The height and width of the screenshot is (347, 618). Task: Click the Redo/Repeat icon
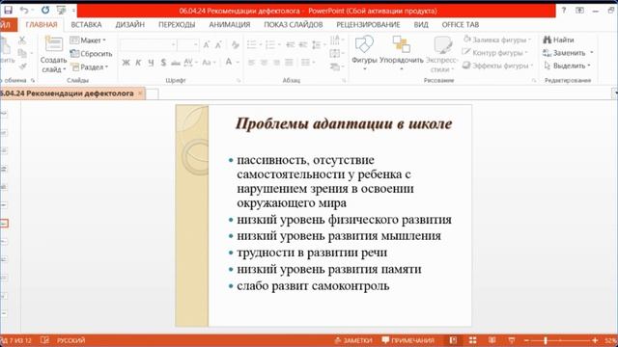(45, 10)
